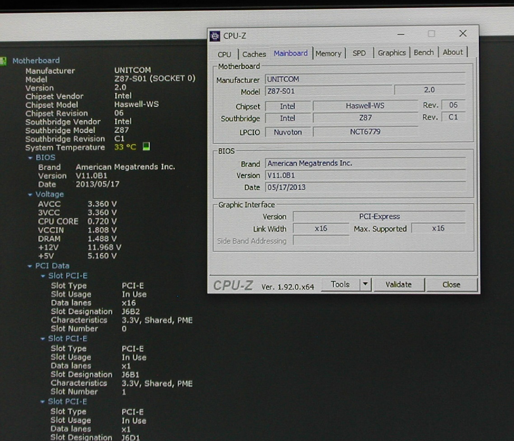The width and height of the screenshot is (514, 441).
Task: Collapse the Slot PCI-E node above designation J6B2
Action: [43, 276]
